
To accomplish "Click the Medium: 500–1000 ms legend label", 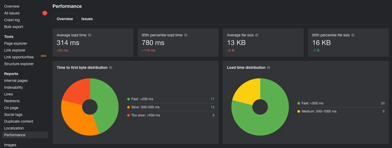I will (319, 111).
